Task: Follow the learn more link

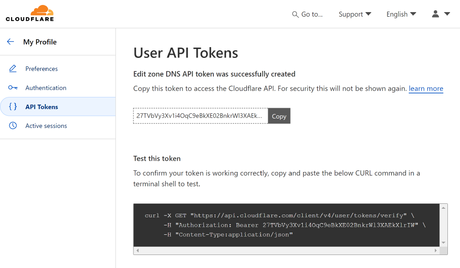Action: (x=426, y=88)
